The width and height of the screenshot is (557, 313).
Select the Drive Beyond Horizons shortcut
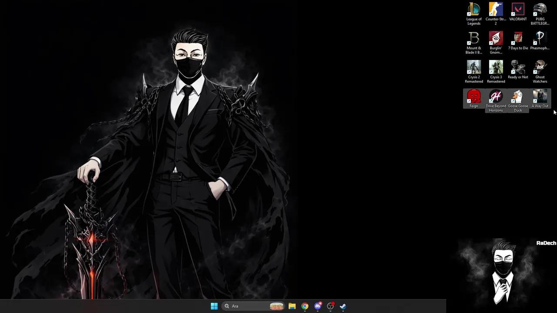tap(496, 101)
